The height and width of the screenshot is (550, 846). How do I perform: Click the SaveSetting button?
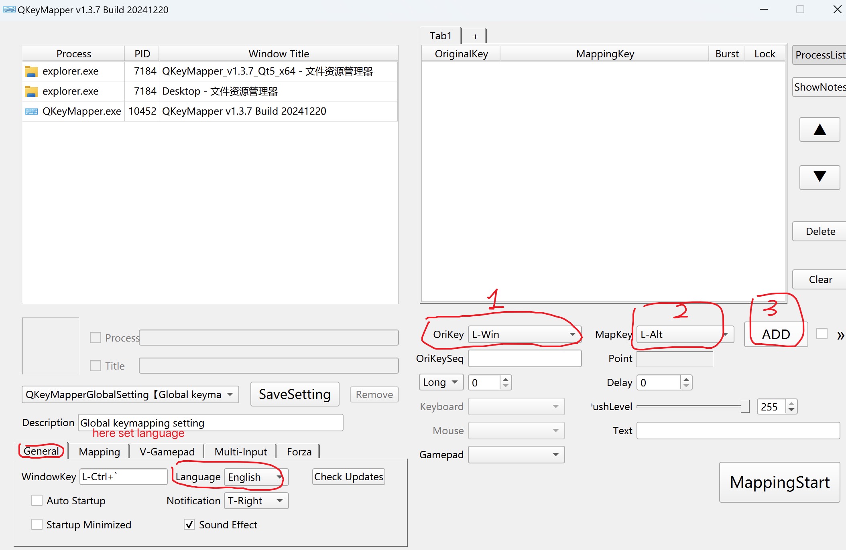tap(294, 394)
